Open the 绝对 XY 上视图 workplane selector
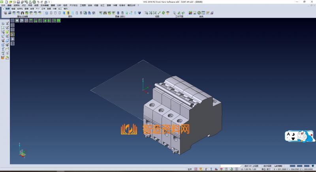316x172 pixels. (251, 166)
